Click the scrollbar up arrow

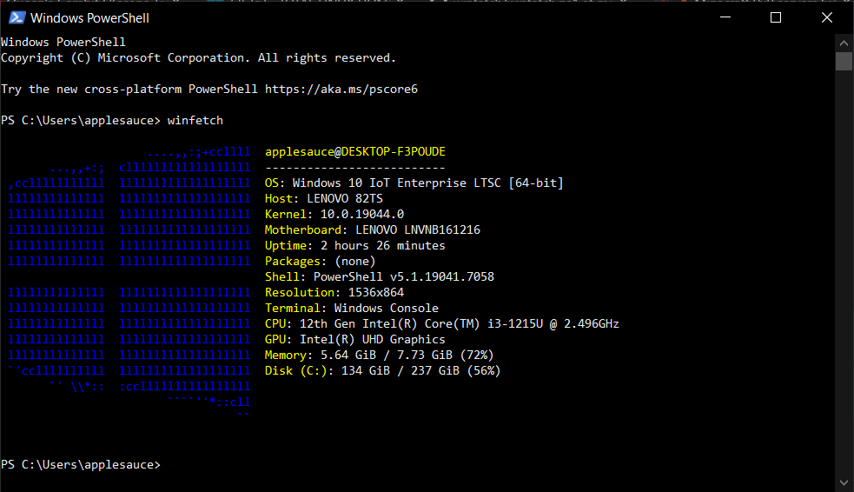click(x=844, y=43)
